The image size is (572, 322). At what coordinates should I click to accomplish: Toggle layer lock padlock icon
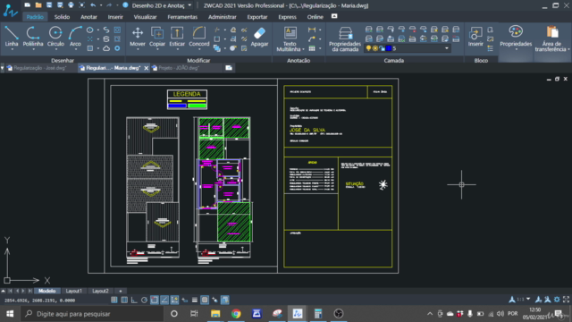tap(382, 48)
